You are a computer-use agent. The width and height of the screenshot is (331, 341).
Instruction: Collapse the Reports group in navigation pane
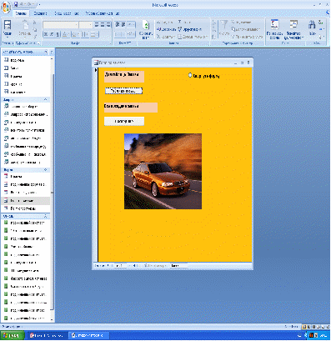(x=46, y=216)
